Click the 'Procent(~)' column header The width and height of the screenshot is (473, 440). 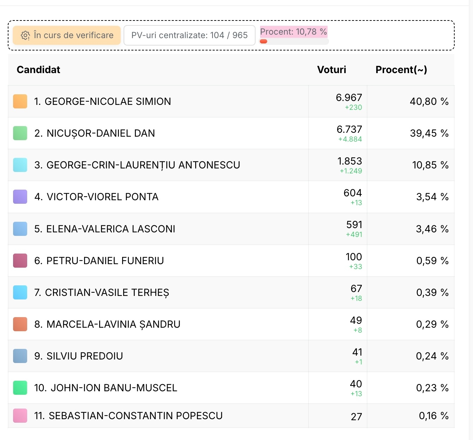pyautogui.click(x=401, y=70)
